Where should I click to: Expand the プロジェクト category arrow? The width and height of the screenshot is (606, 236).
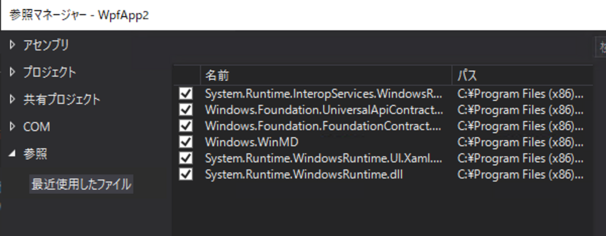point(13,73)
